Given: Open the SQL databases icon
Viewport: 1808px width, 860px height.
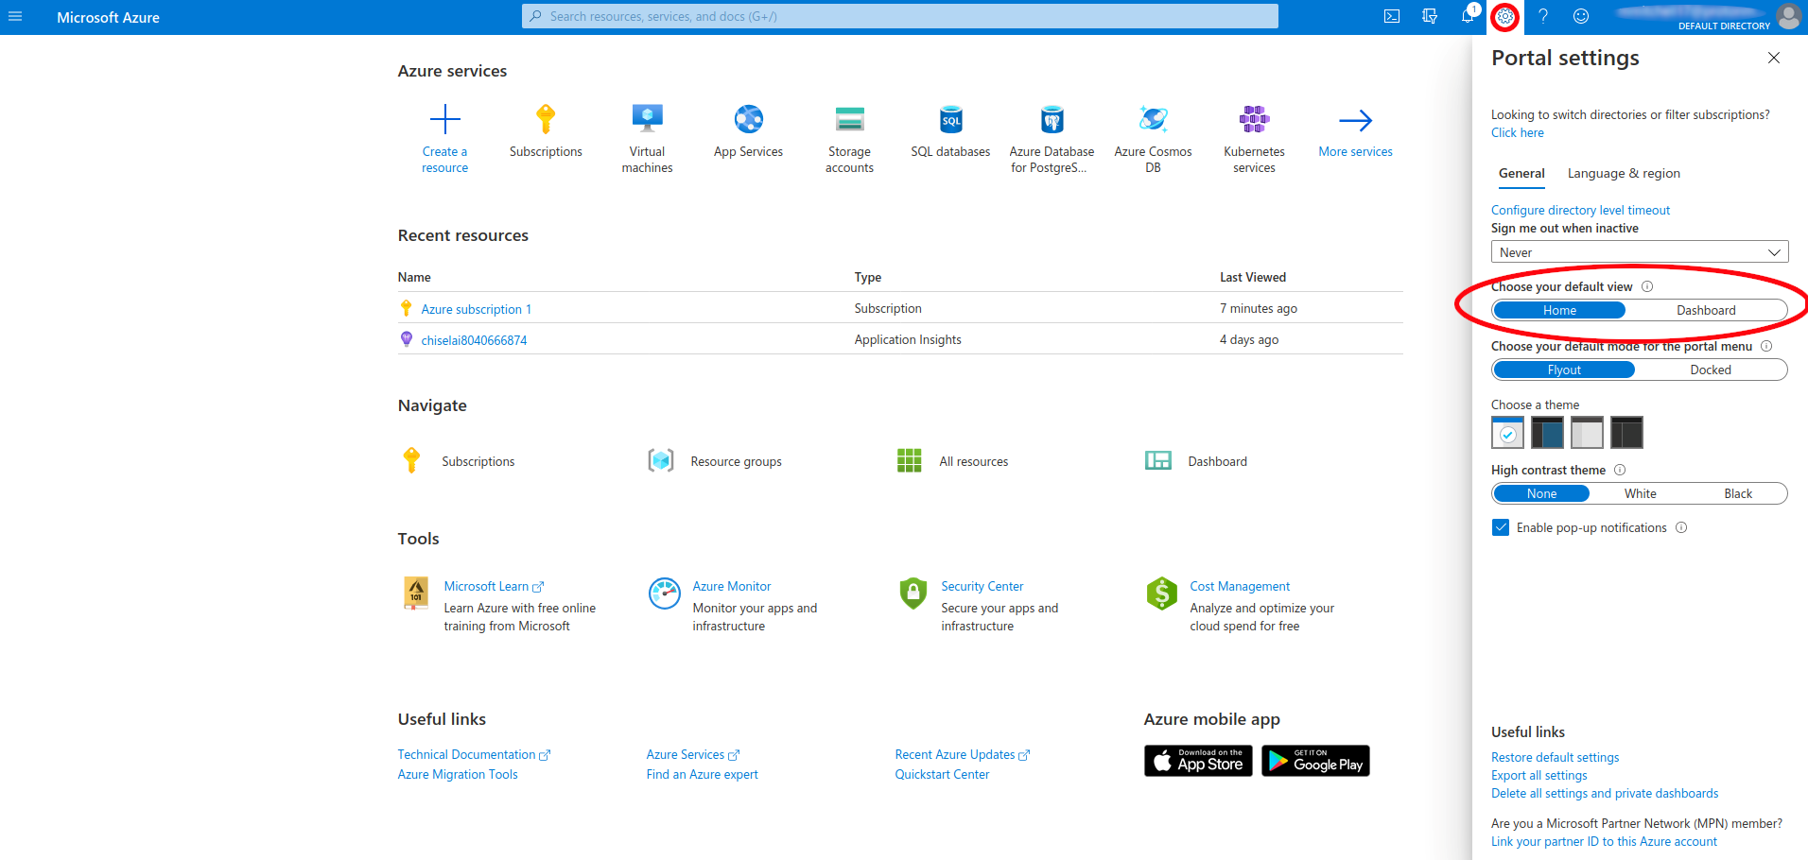Looking at the screenshot, I should point(950,120).
